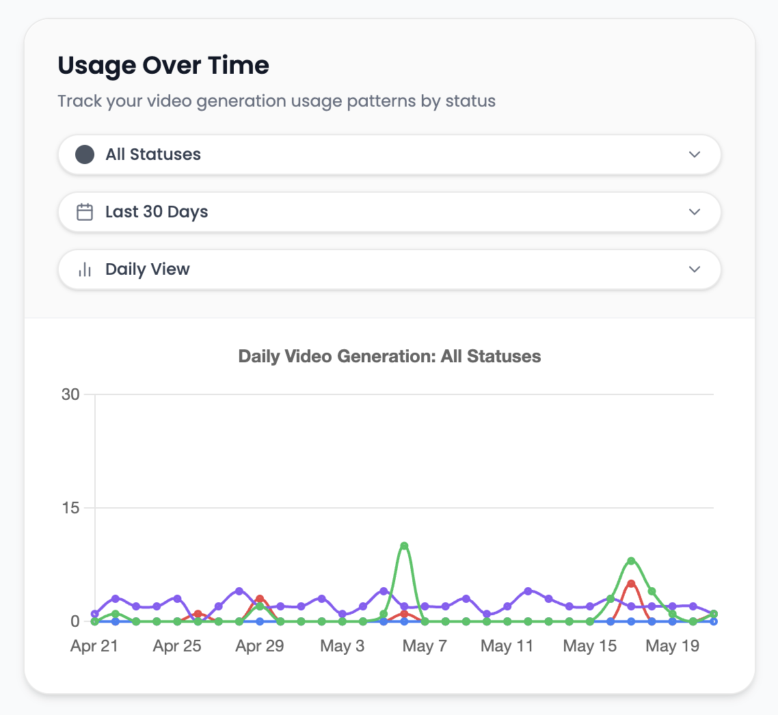This screenshot has width=778, height=715.
Task: Click the tallest green peak point near May 6
Action: 404,545
